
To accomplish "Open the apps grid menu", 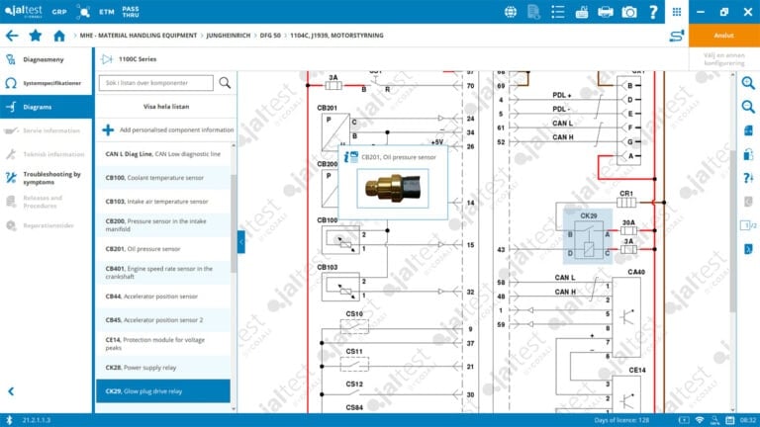I will 677,12.
